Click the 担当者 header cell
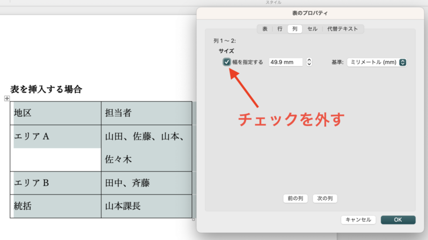This screenshot has width=428, height=240. pos(147,113)
